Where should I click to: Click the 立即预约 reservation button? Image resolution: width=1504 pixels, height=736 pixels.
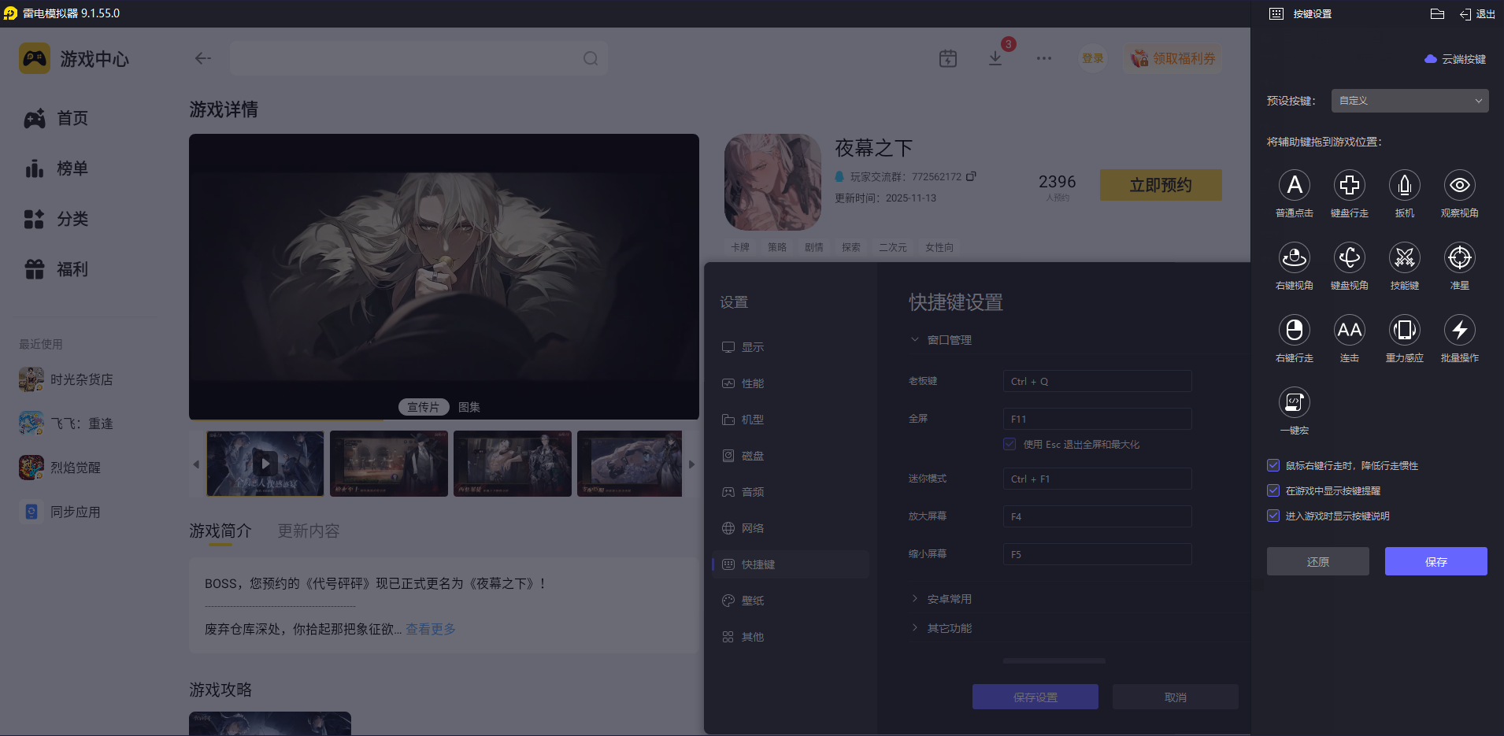(x=1160, y=184)
